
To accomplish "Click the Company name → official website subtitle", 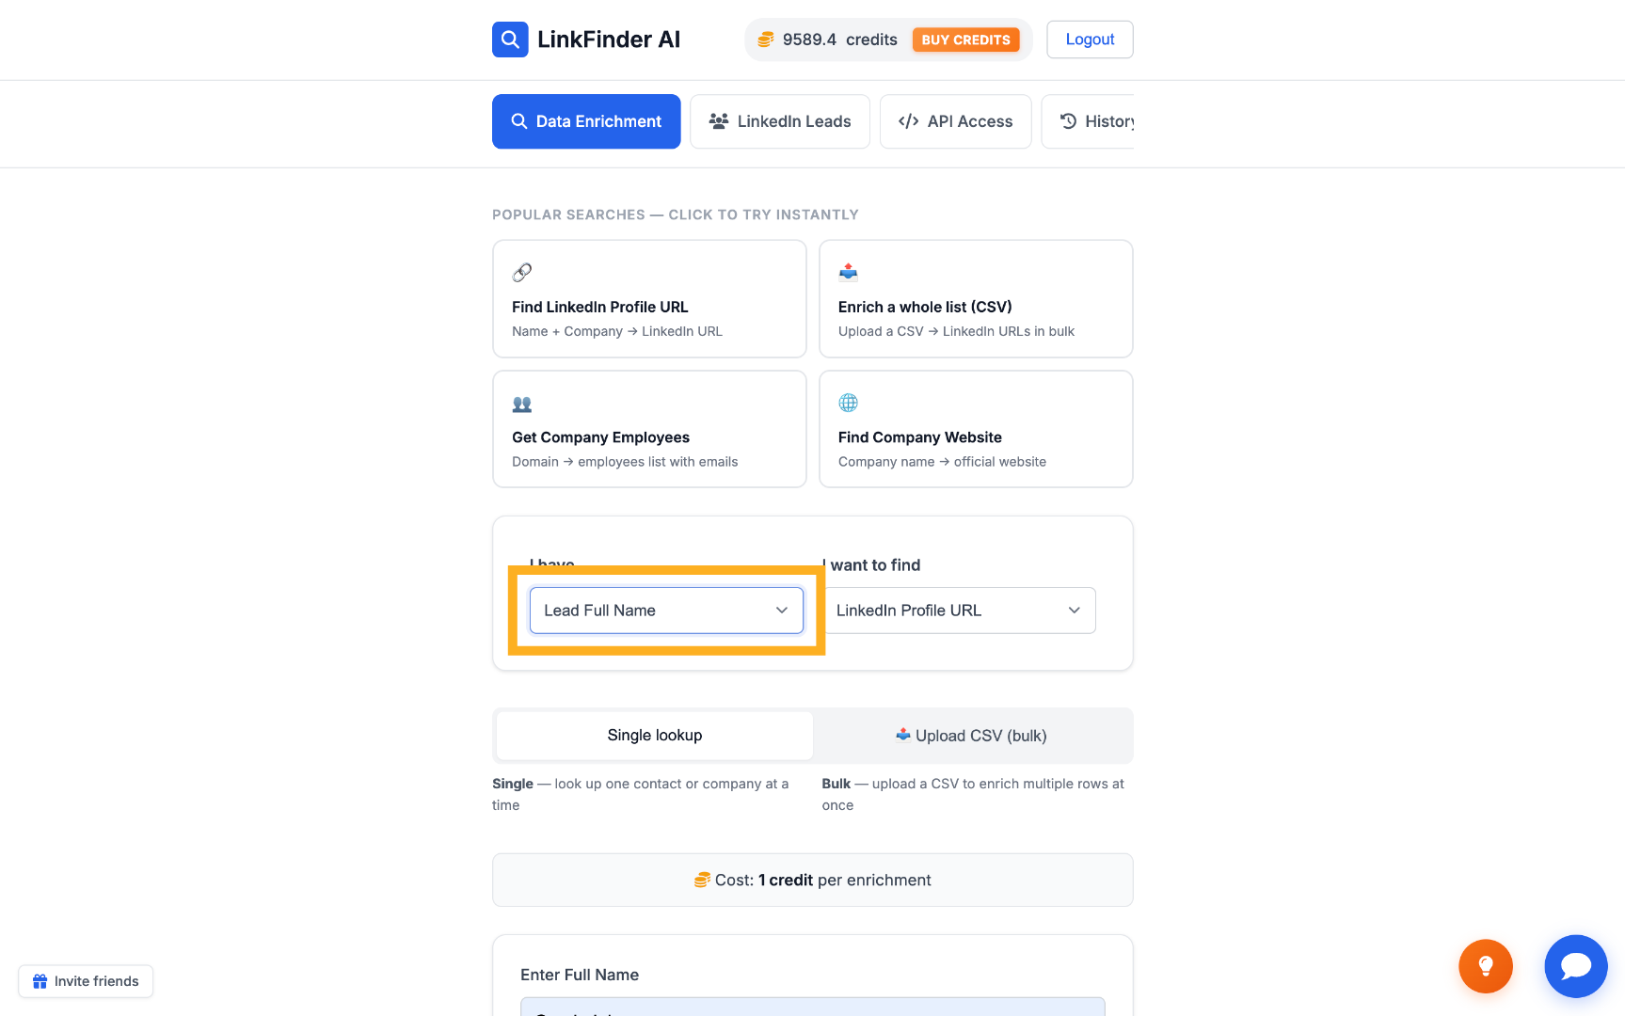I will [942, 462].
